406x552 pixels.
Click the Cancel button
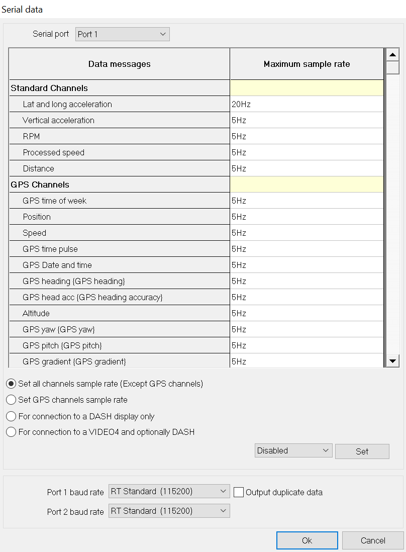[x=373, y=540]
